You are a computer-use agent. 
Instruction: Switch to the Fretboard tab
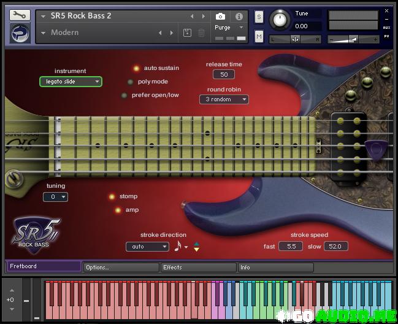tap(44, 266)
